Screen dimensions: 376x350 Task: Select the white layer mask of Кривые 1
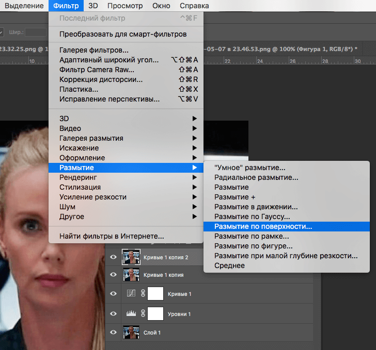tap(155, 293)
